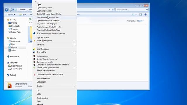
Task: Choose Open command window here
Action: pyautogui.click(x=55, y=17)
